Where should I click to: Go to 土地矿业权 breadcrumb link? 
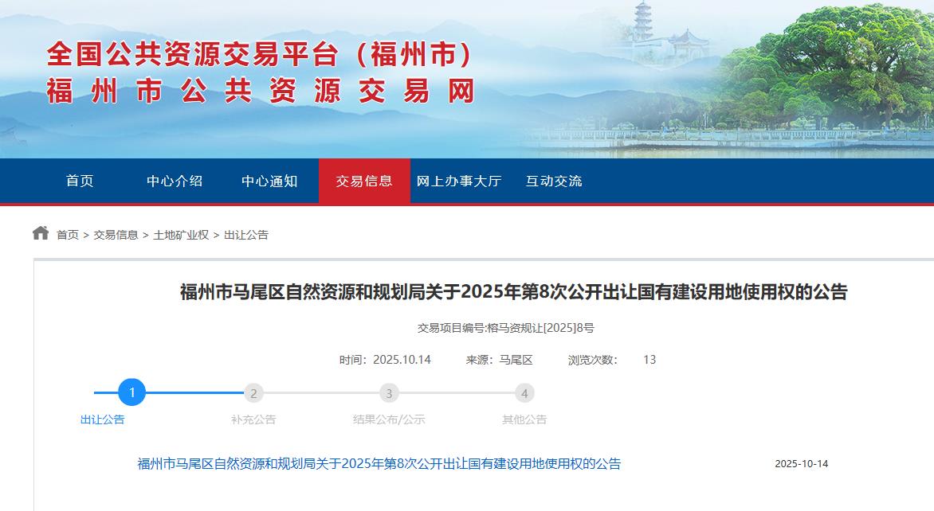pyautogui.click(x=181, y=235)
